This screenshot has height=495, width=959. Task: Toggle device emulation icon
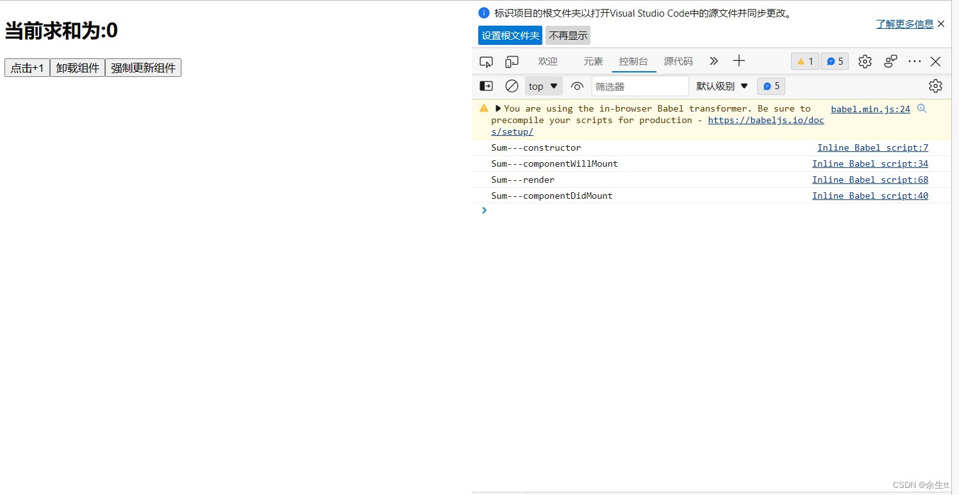click(512, 62)
